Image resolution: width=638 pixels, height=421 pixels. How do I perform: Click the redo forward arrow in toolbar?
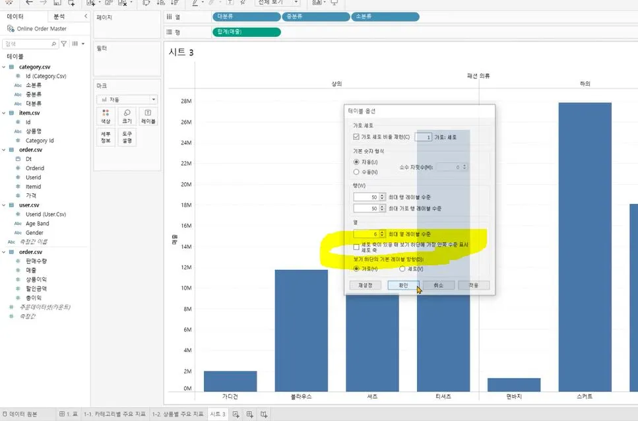click(43, 3)
